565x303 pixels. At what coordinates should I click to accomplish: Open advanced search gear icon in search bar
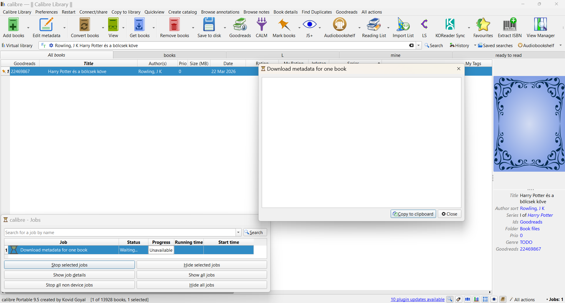[51, 45]
